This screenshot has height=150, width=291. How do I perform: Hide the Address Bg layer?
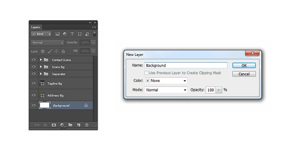pyautogui.click(x=34, y=95)
